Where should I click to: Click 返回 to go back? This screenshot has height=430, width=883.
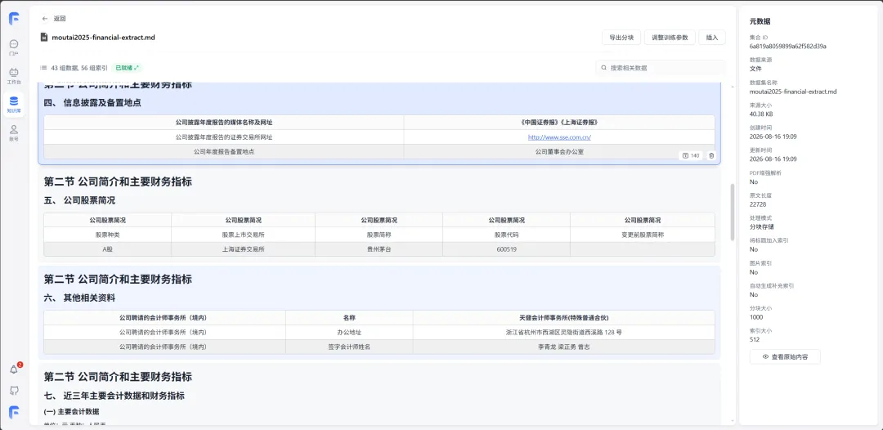click(x=60, y=19)
